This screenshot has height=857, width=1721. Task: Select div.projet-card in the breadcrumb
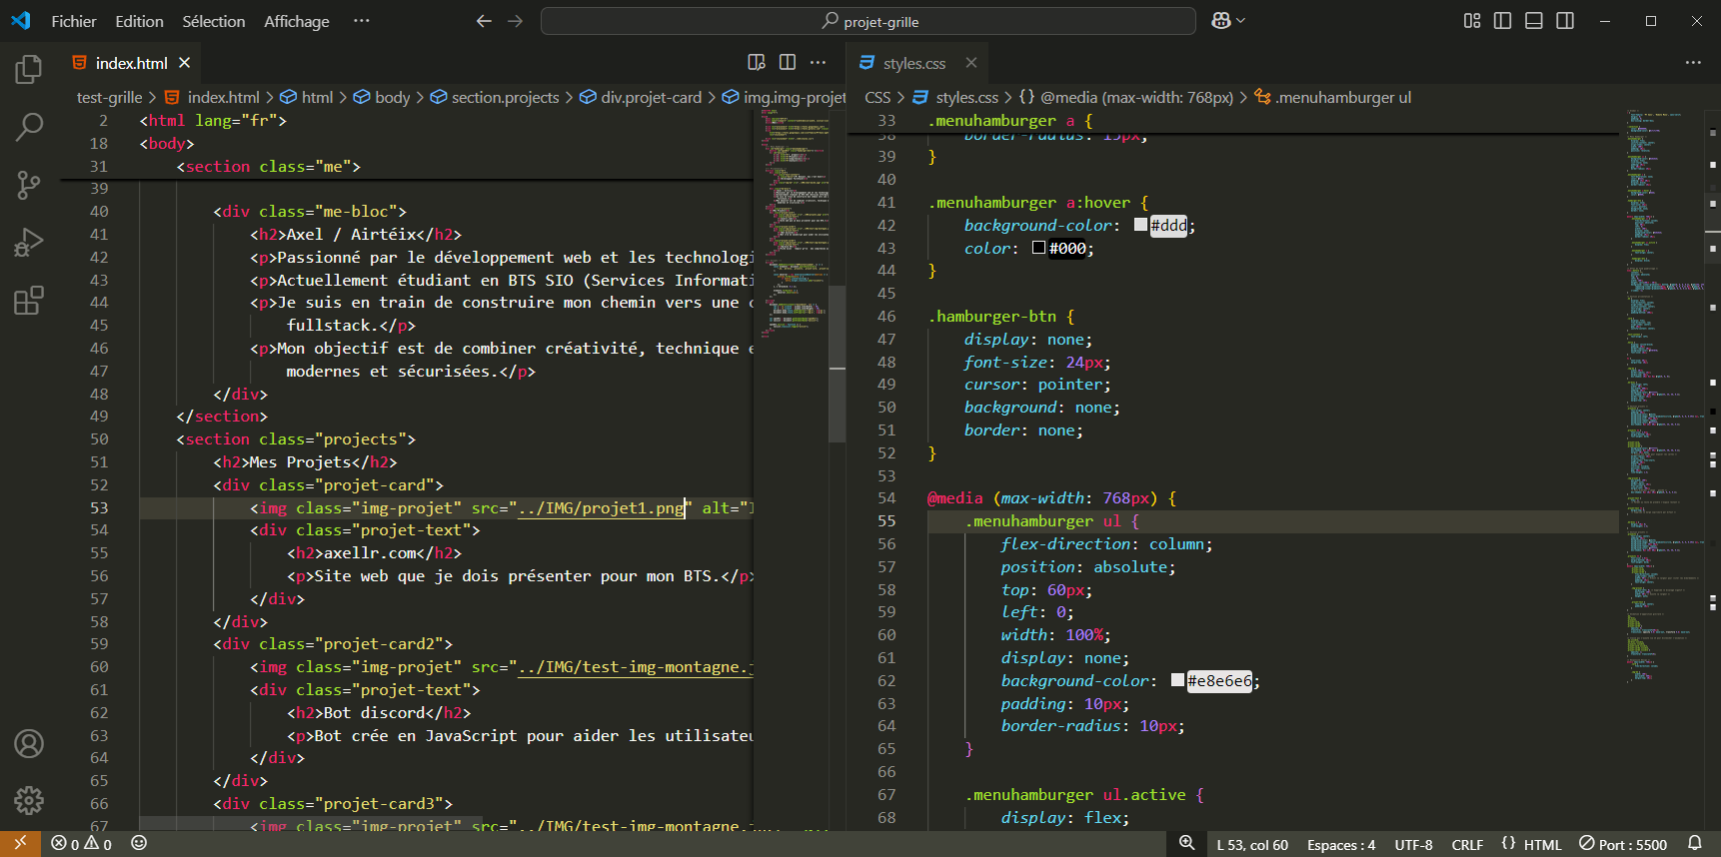point(641,97)
